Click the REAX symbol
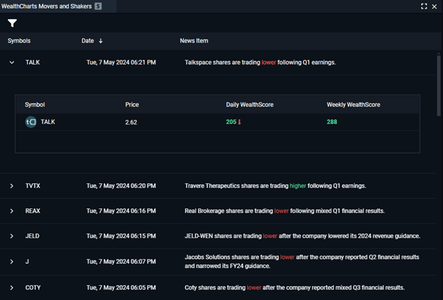The height and width of the screenshot is (300, 443). tap(33, 211)
